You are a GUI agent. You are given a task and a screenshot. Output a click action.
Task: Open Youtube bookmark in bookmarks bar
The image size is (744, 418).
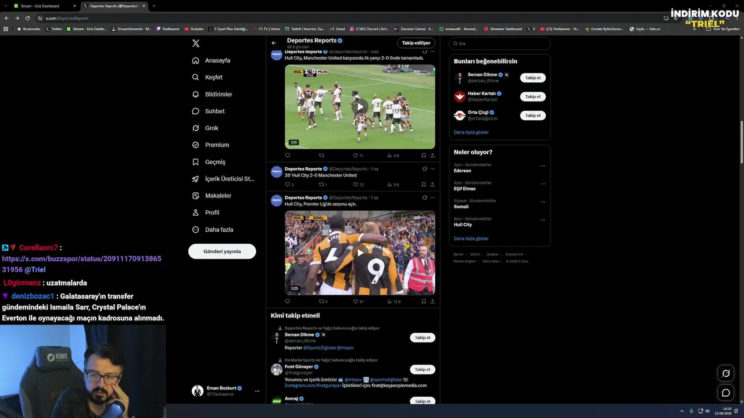click(x=194, y=29)
